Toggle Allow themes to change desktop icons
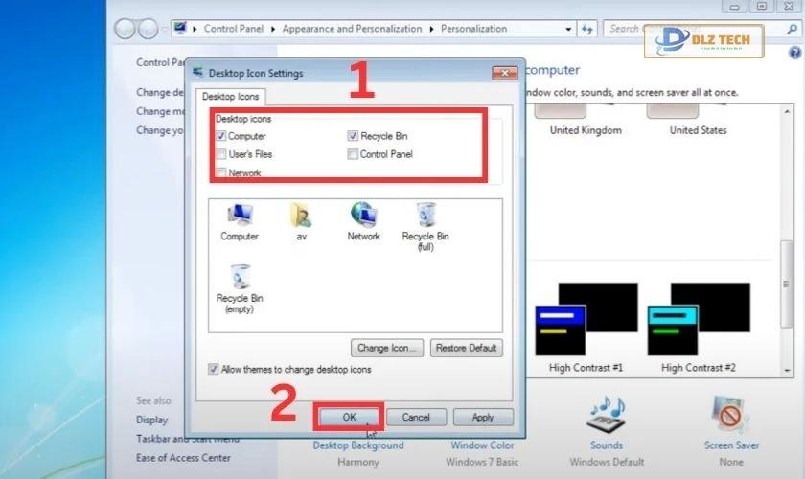Viewport: 805px width, 479px height. pos(214,369)
